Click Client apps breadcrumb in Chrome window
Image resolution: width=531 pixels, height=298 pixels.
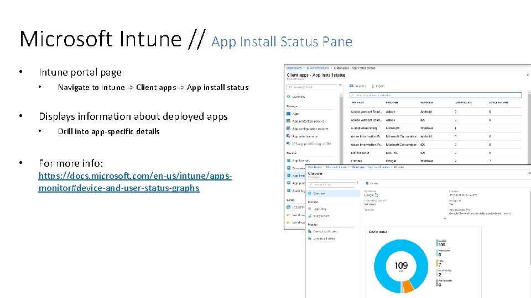click(358, 167)
